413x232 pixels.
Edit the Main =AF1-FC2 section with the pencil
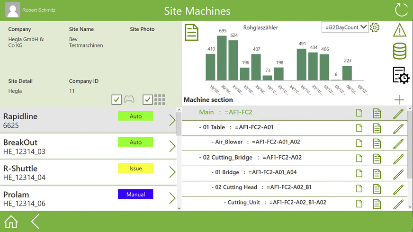click(398, 113)
